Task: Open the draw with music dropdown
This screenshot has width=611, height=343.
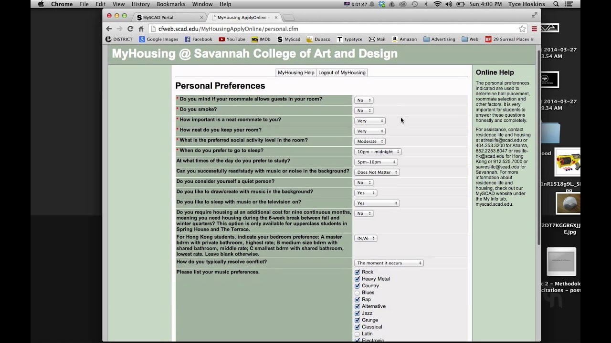Action: coord(366,193)
